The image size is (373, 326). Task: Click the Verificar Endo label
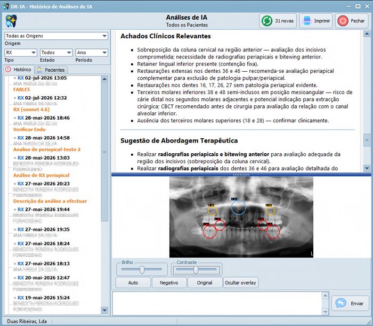[29, 129]
